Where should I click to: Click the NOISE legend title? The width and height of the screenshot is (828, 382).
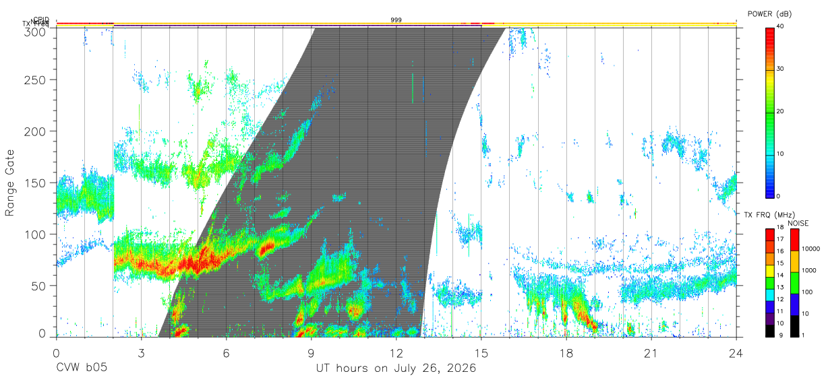pyautogui.click(x=799, y=223)
